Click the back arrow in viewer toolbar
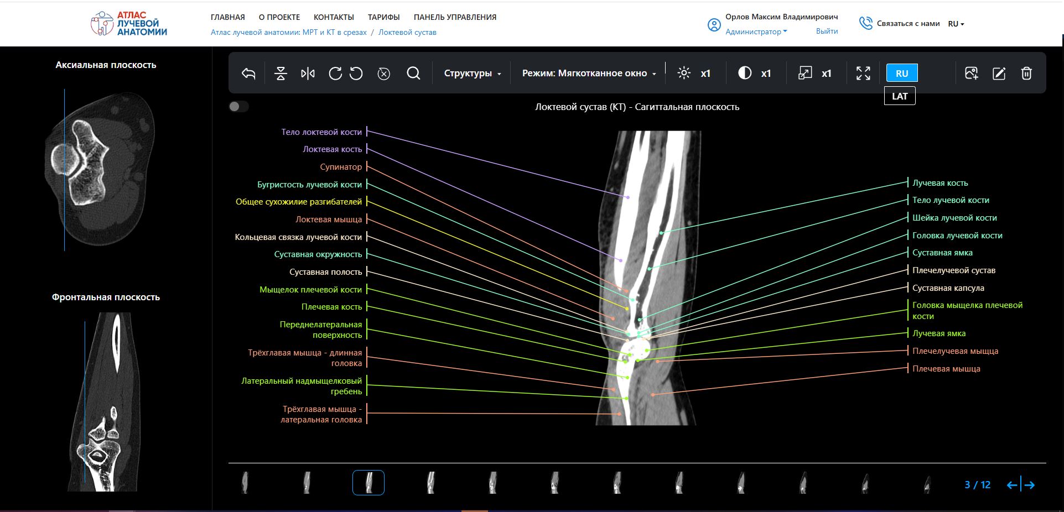 pyautogui.click(x=248, y=74)
